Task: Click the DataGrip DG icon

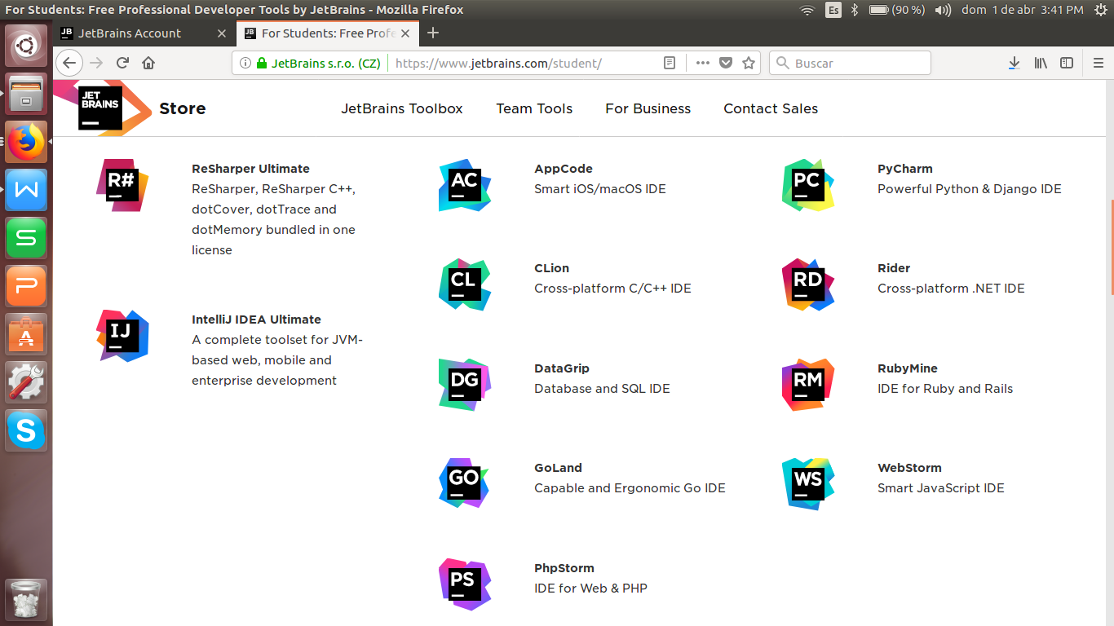Action: (x=465, y=385)
